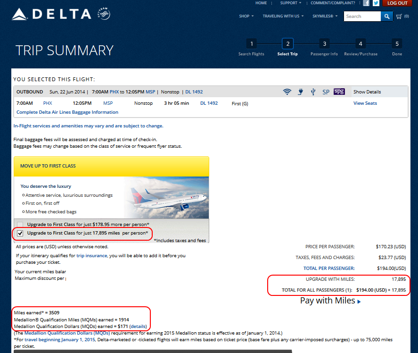Select step 3 Passenger Info
Screen dimensions: 418x353
(324, 43)
